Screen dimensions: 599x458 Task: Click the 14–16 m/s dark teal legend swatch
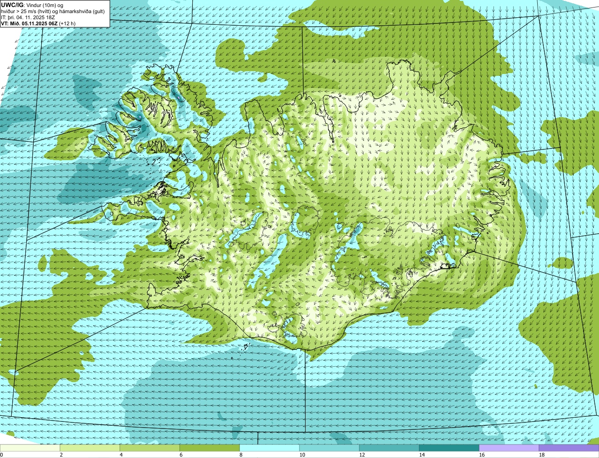tap(449, 448)
